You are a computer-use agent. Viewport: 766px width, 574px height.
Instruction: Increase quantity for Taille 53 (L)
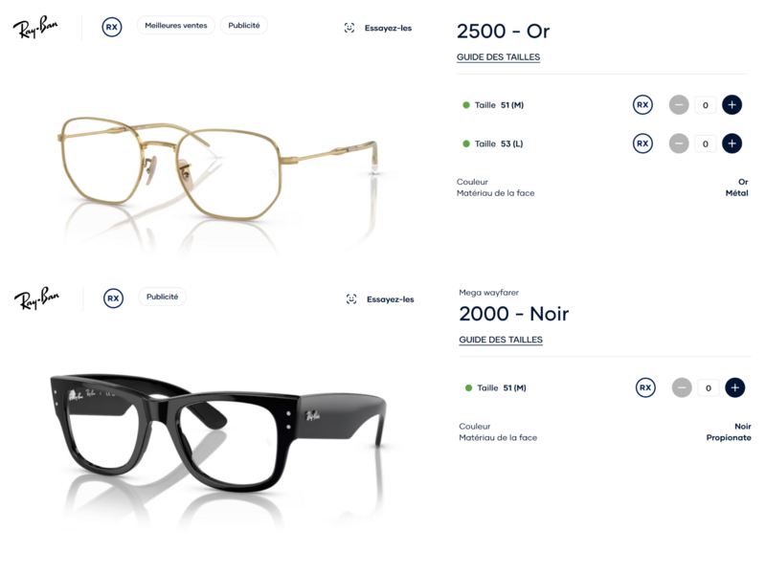732,143
